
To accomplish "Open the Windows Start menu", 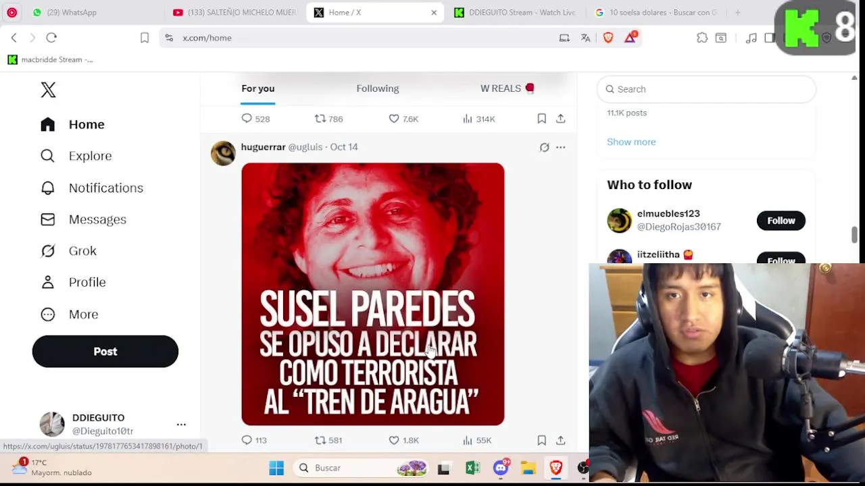I will [x=276, y=468].
